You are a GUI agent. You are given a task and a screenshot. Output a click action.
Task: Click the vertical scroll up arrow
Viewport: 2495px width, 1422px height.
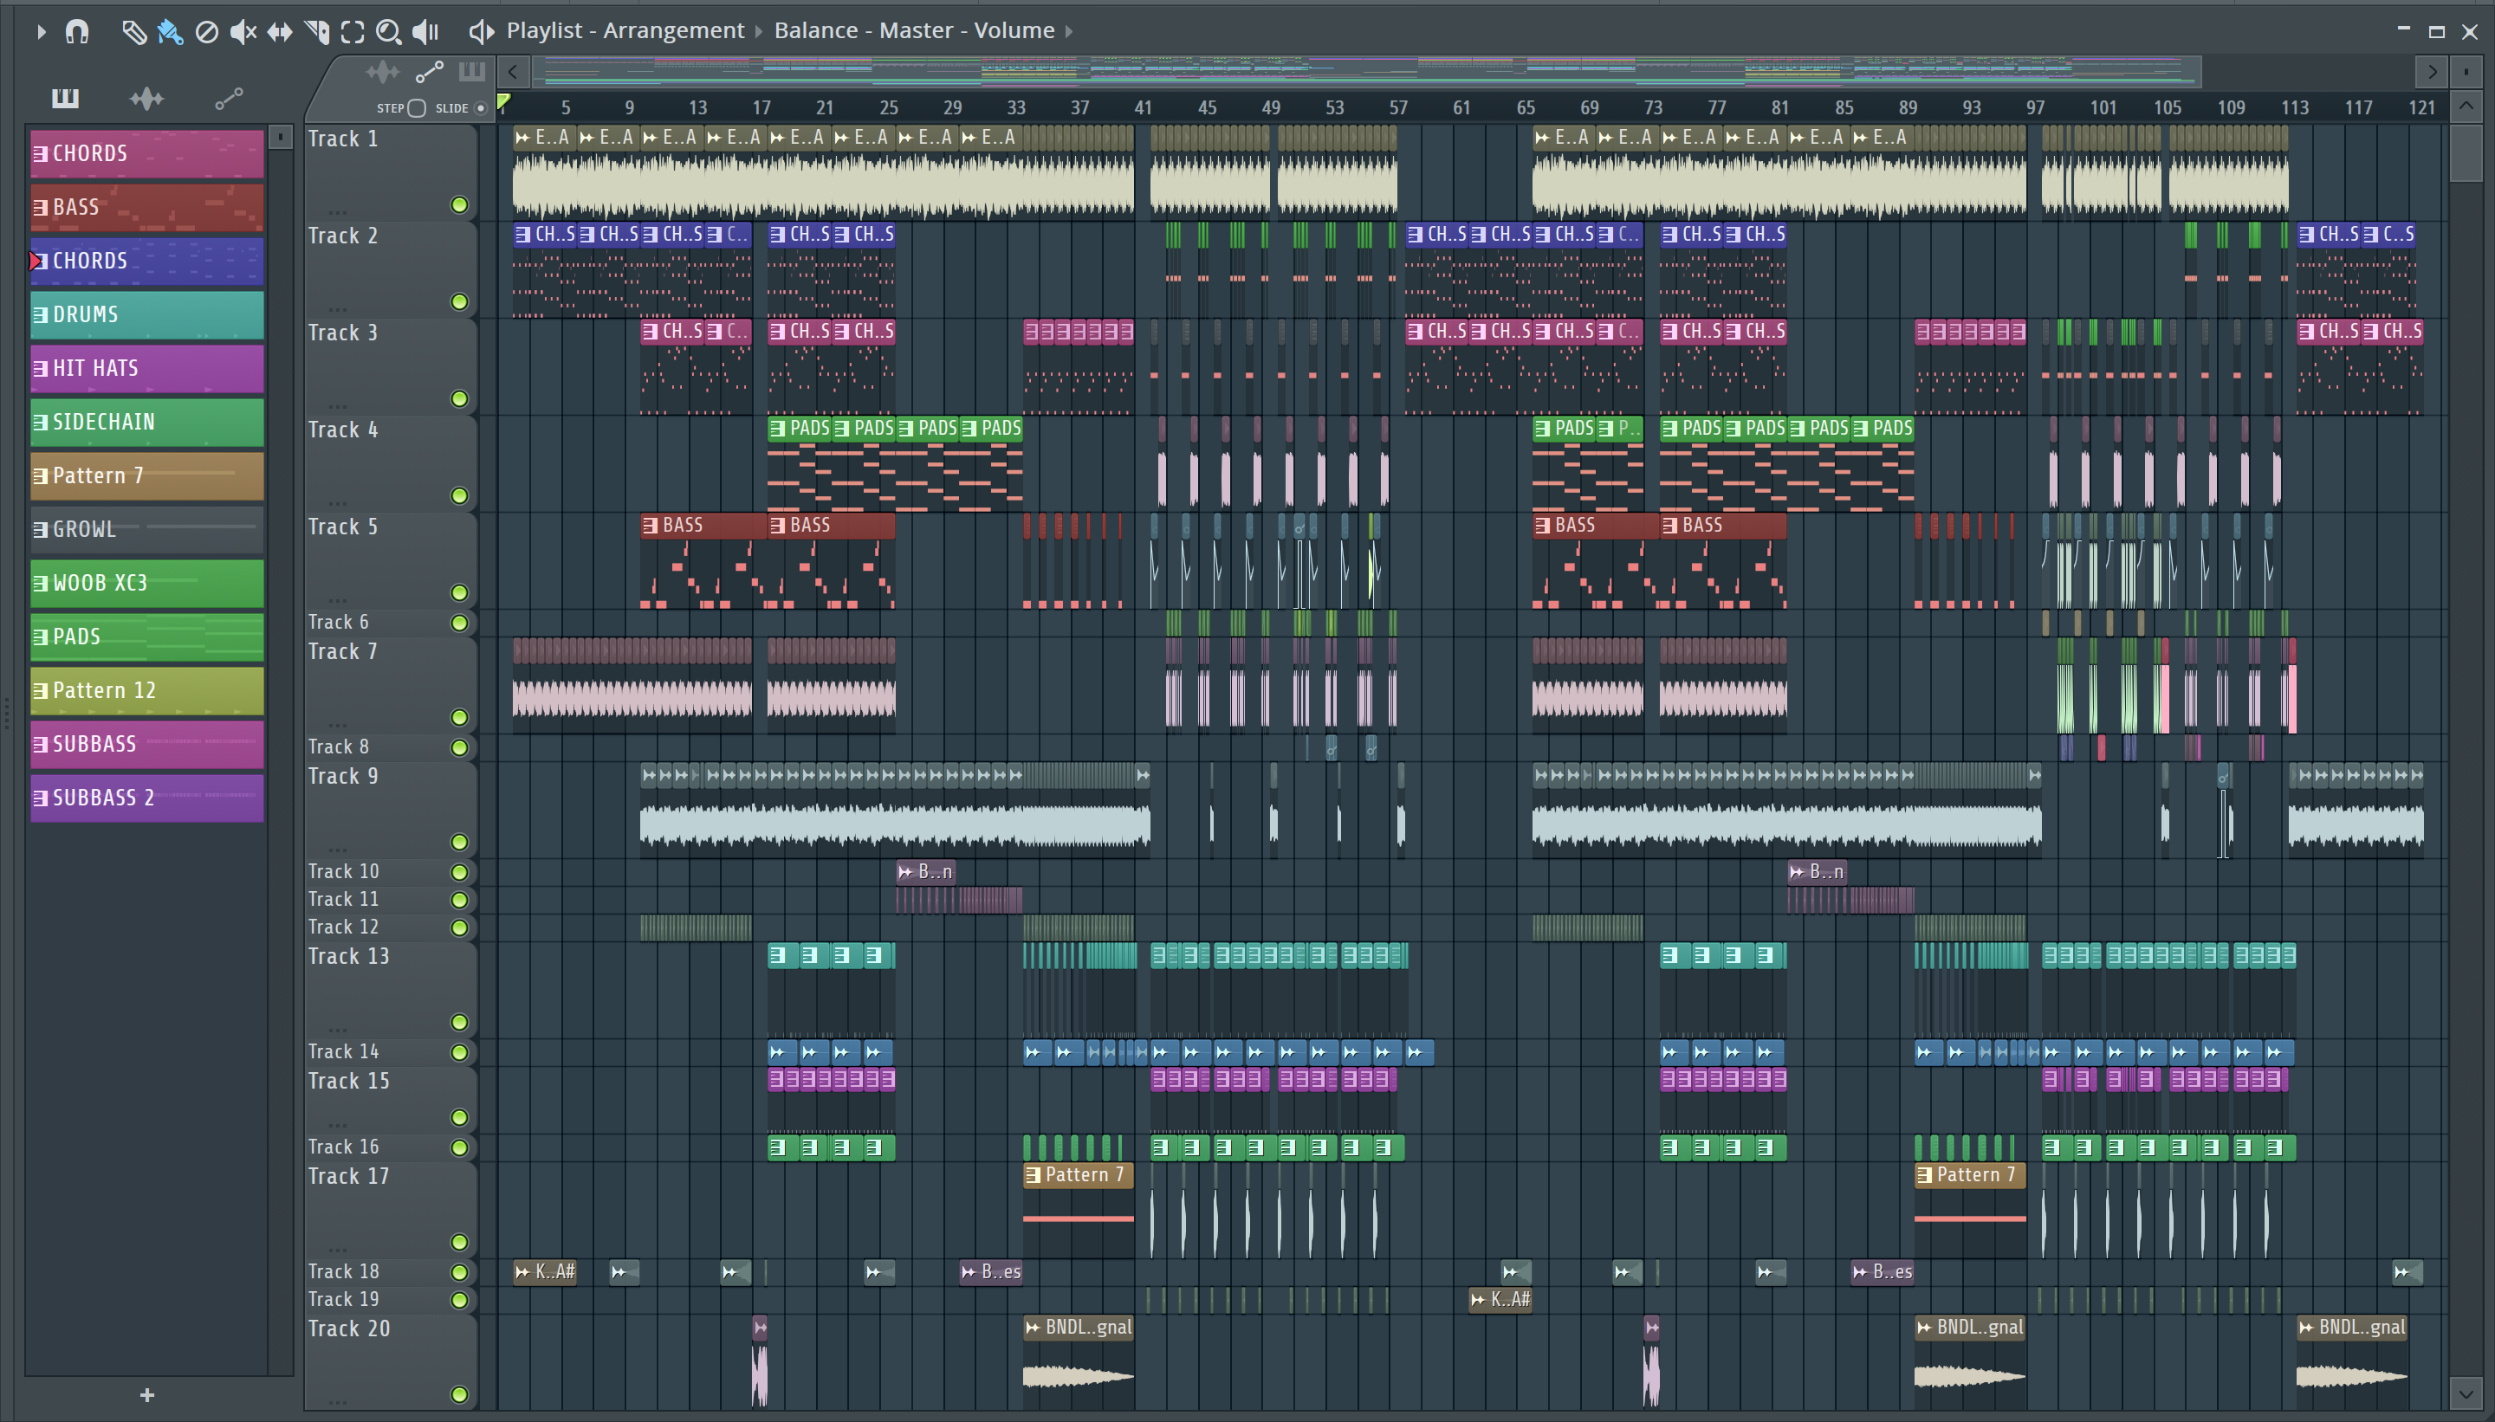[2466, 106]
